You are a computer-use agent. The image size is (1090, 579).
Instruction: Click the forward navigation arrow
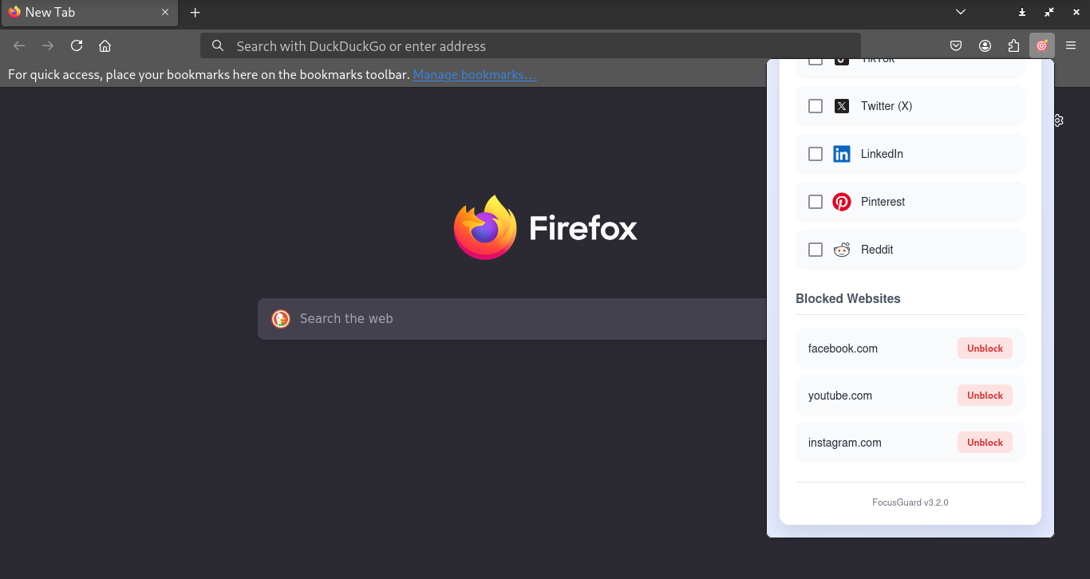tap(48, 46)
